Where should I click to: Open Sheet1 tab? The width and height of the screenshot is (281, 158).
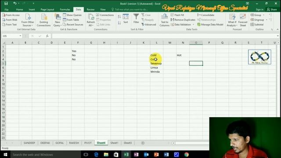pos(114,143)
